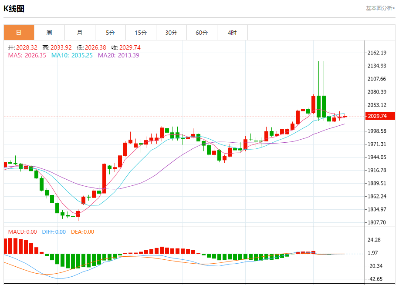Screen dimensions: 399x285
Task: Click the 1889.51 price axis label
Action: point(377,183)
